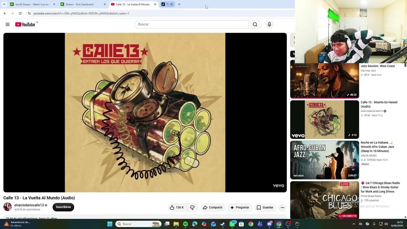Click title 'Noche en La Habana' video
This screenshot has width=407, height=229.
coord(377,147)
